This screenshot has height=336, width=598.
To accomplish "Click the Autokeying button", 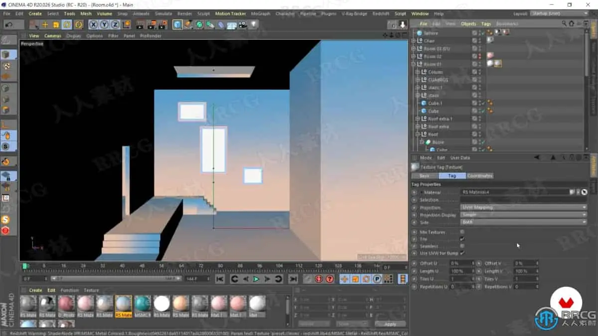I will (319, 279).
